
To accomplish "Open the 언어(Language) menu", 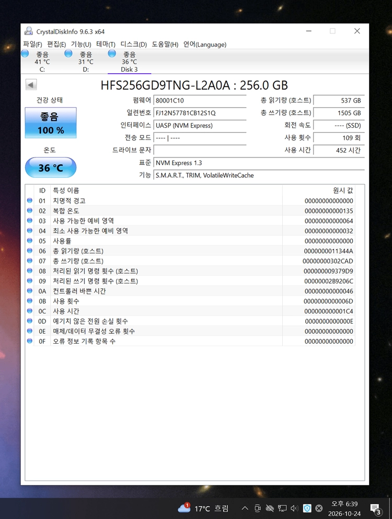I will coord(205,44).
